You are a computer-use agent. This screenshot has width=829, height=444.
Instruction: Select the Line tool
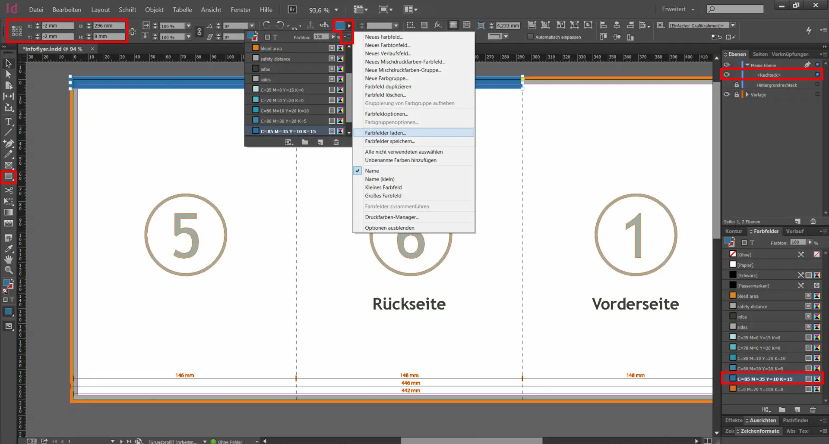coord(8,132)
